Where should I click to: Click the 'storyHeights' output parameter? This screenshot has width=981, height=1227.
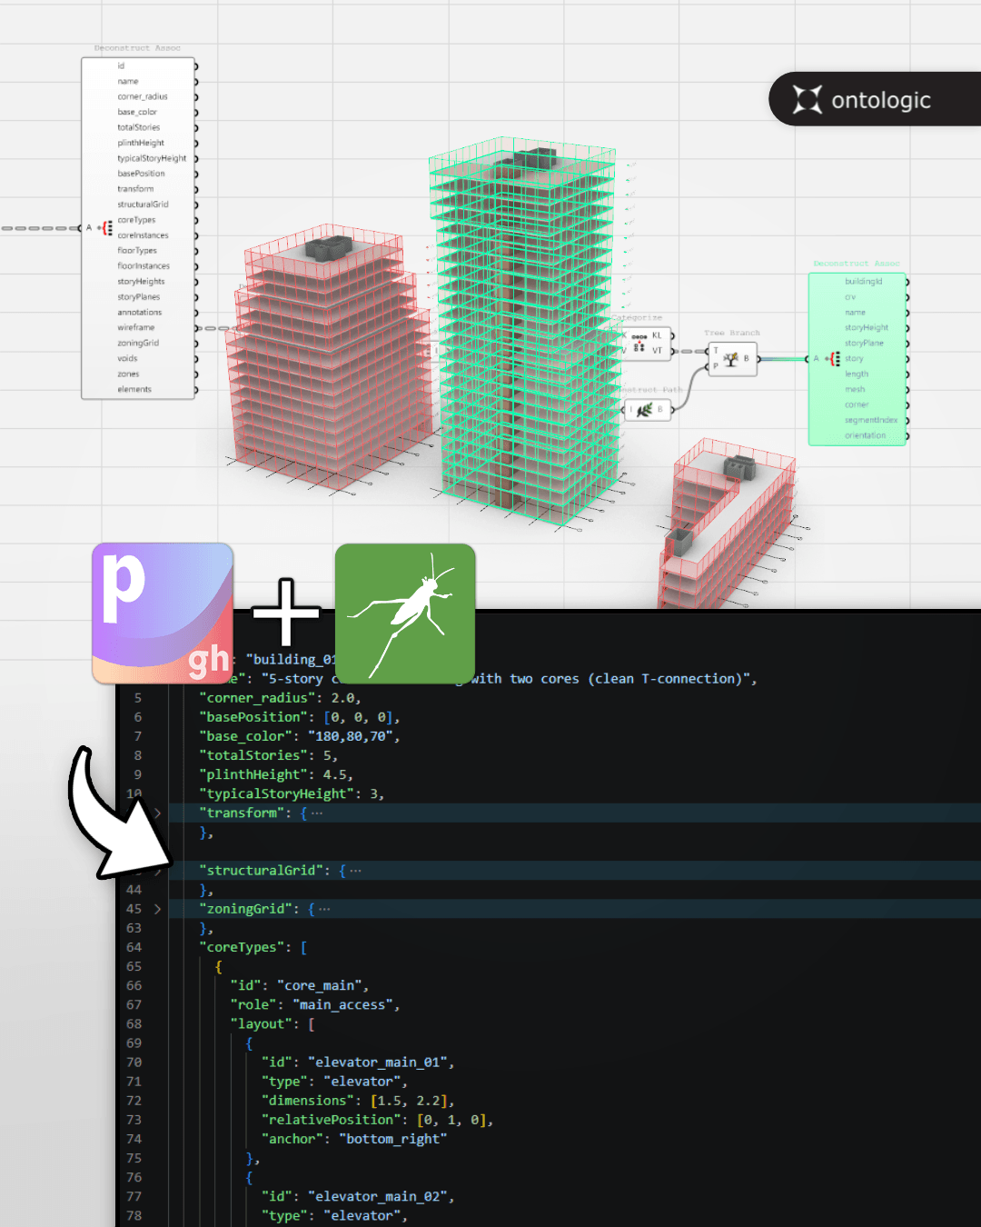click(141, 282)
